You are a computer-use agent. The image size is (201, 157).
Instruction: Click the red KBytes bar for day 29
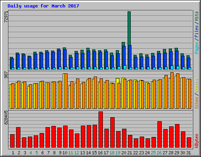(x=177, y=136)
